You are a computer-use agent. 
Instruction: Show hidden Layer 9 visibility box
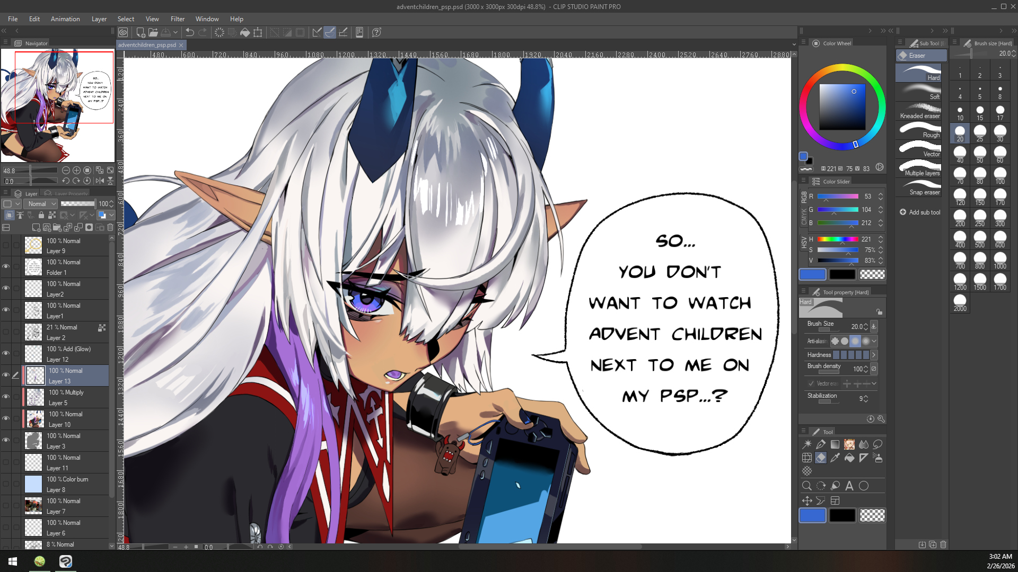6,245
